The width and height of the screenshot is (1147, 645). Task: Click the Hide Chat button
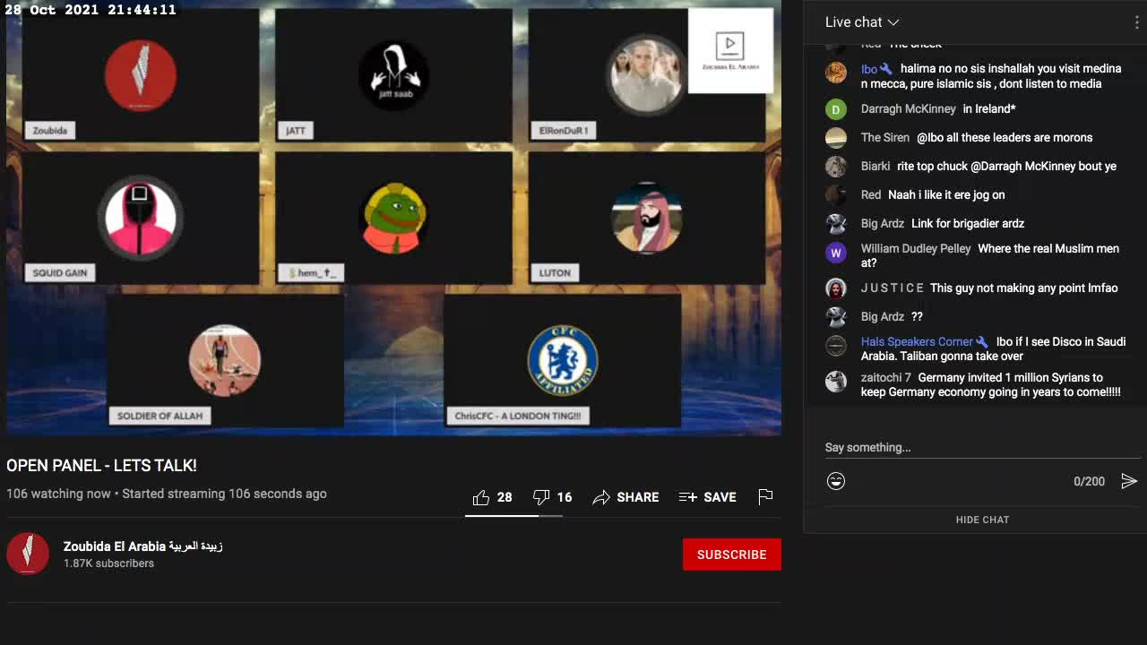coord(982,520)
